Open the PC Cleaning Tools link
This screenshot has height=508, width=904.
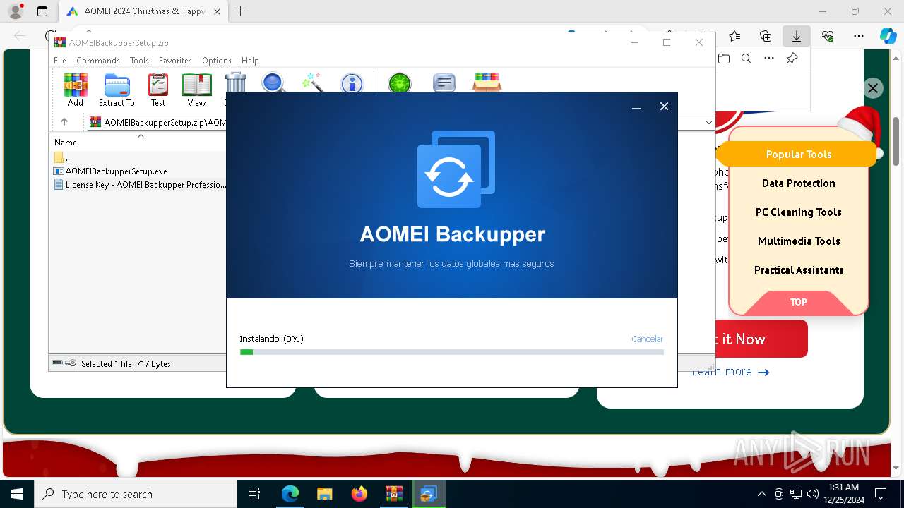(798, 212)
